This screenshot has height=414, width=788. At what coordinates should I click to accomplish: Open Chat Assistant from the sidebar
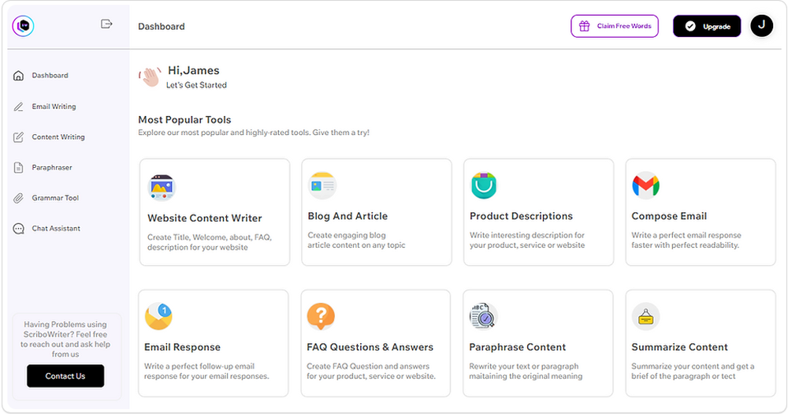[x=56, y=229]
